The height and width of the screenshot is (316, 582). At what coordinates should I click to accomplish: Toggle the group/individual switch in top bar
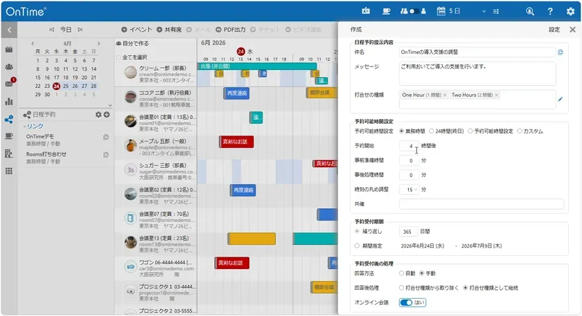pos(414,11)
